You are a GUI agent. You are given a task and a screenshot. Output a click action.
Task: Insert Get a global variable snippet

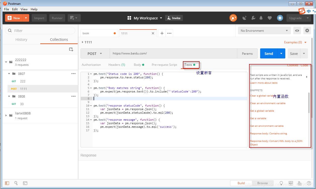point(262,111)
